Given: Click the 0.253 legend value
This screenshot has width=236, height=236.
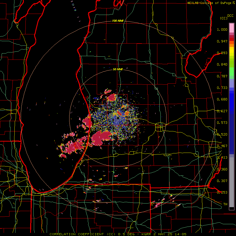Looking at the screenshot, I should [x=222, y=192].
